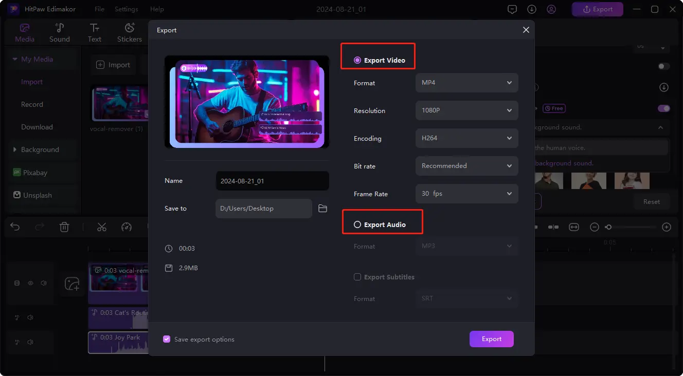
Task: Open the Resolution 1080P dropdown
Action: click(x=466, y=110)
